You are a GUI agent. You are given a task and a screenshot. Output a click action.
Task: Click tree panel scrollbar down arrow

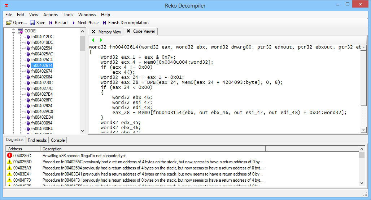pyautogui.click(x=82, y=131)
